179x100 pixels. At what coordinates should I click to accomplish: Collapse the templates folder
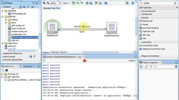[3, 11]
